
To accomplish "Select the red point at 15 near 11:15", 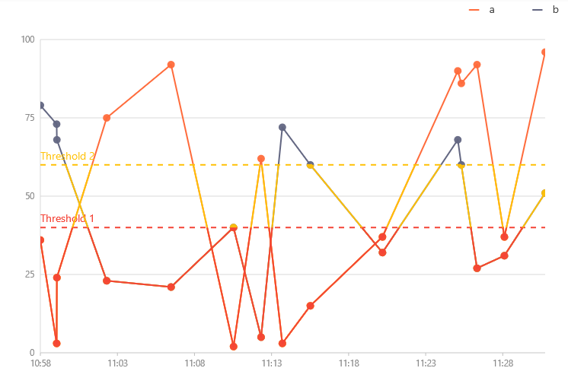I will point(311,306).
